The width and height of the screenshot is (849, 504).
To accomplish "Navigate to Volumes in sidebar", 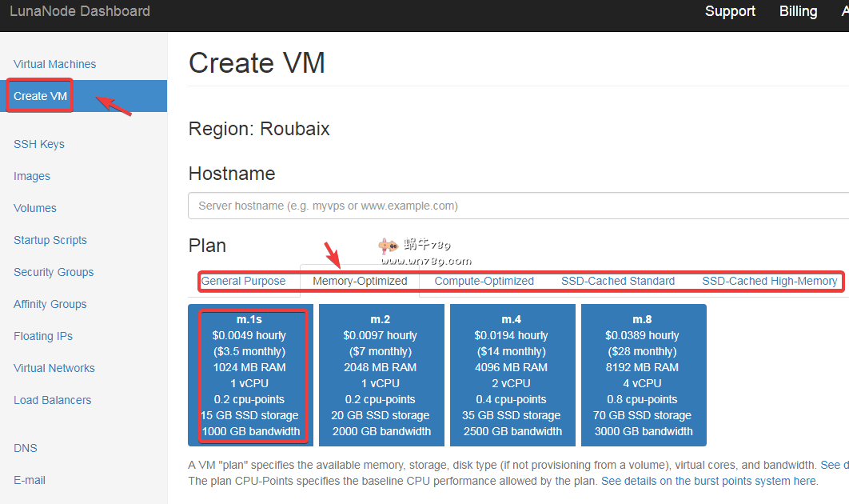I will 35,208.
